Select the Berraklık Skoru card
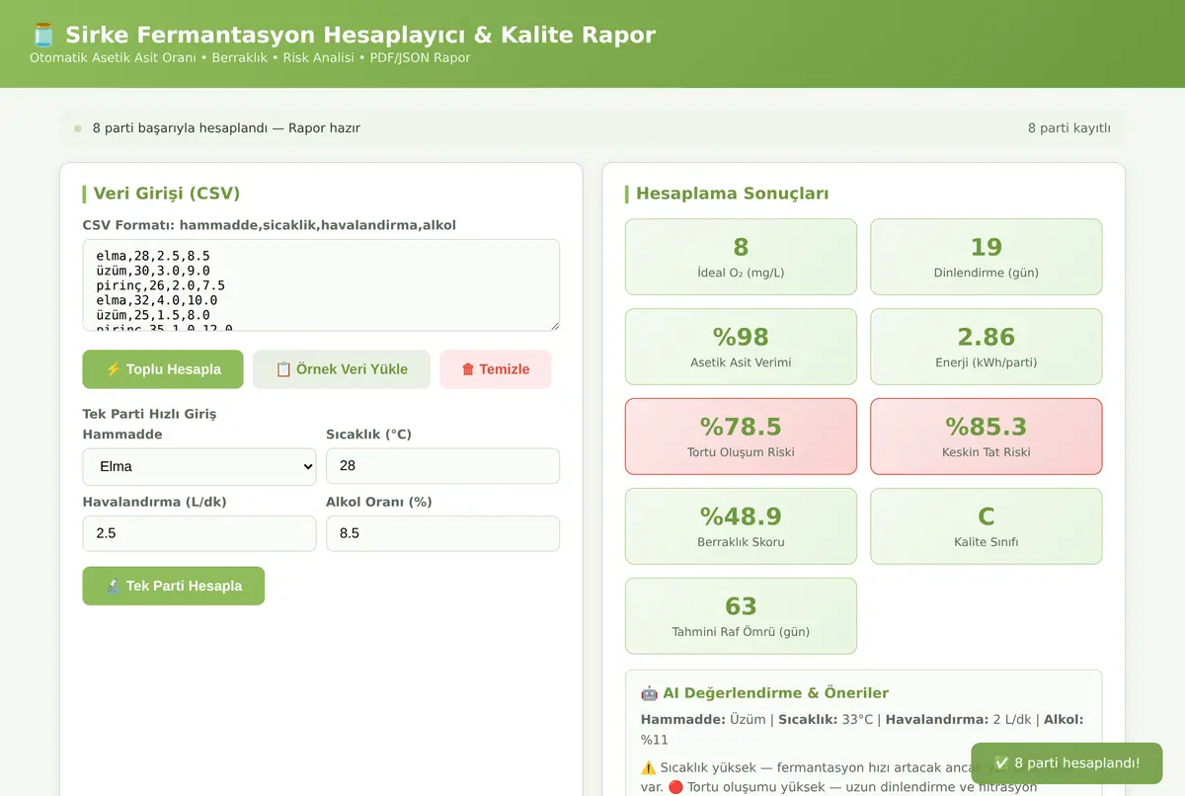 [x=742, y=526]
